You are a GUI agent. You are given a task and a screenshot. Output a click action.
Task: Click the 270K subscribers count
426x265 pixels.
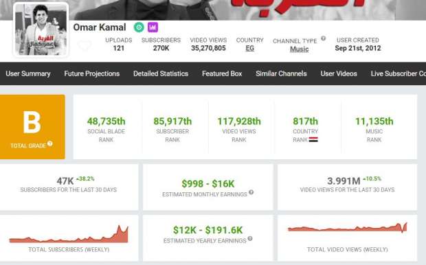pos(161,48)
